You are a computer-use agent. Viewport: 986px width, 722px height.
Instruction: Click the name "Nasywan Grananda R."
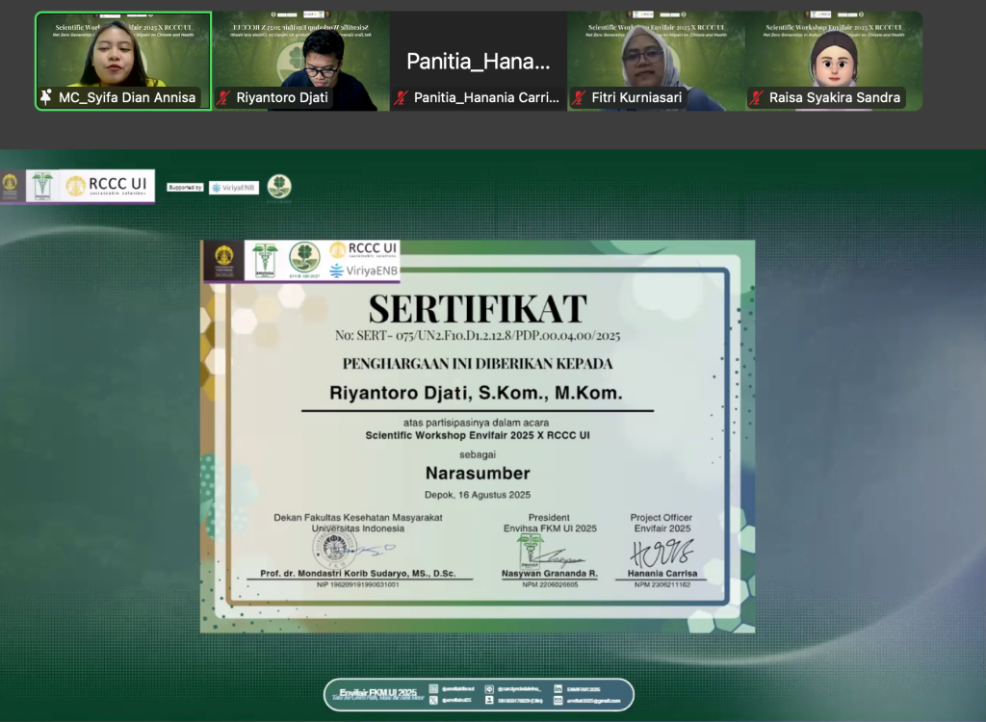(x=550, y=574)
